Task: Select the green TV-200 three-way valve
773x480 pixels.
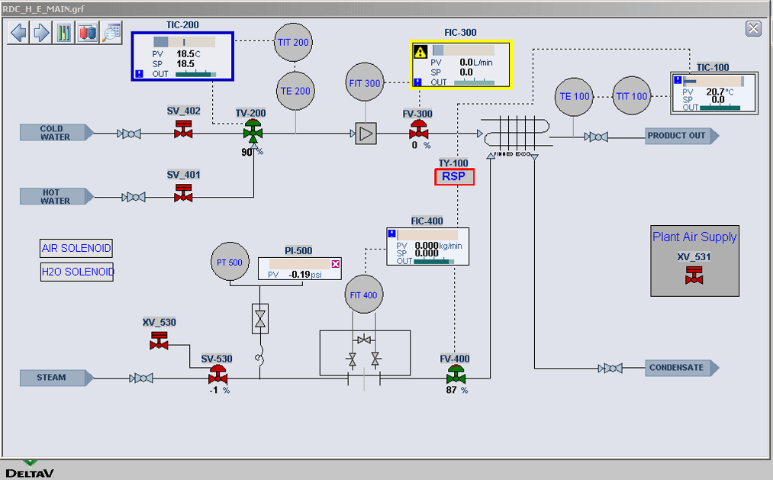Action: [x=252, y=130]
